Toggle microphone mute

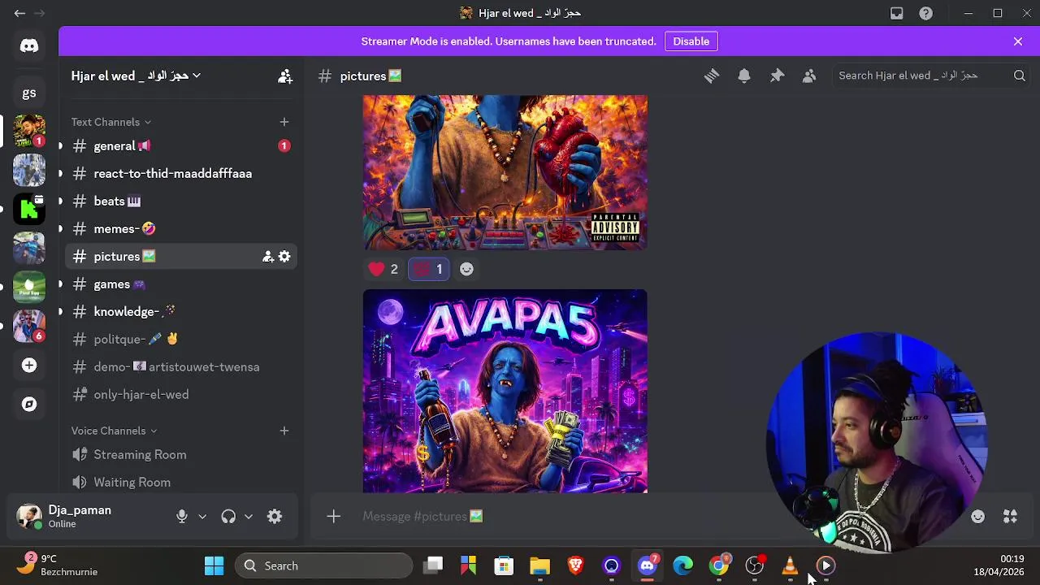pos(182,517)
